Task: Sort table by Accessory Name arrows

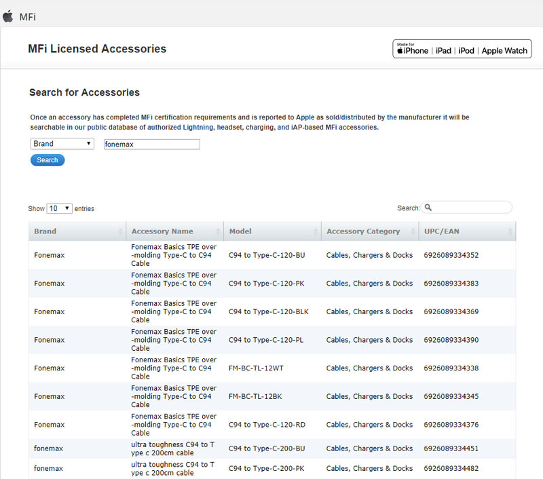Action: click(x=218, y=231)
